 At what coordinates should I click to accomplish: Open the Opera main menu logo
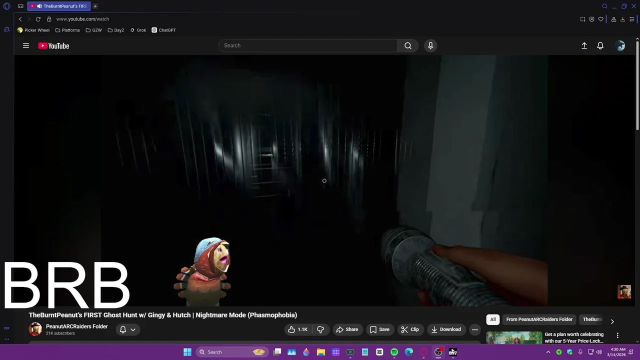(x=7, y=6)
